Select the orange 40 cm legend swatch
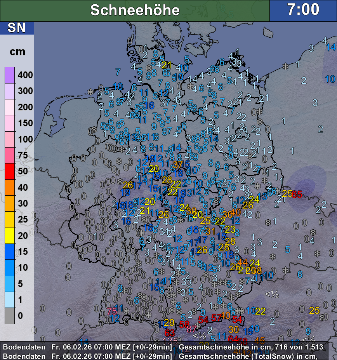This screenshot has width=337, height=360. [10, 187]
